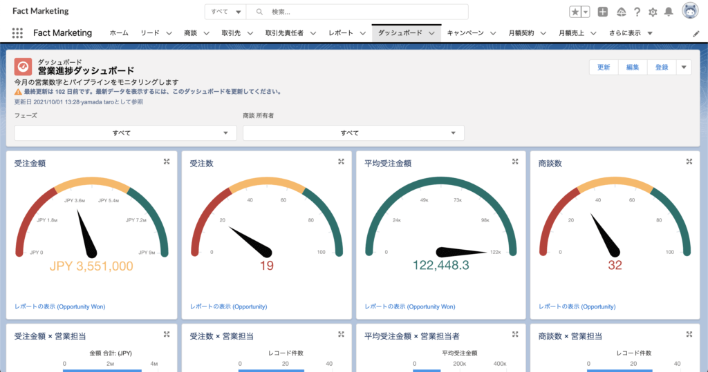708x372 pixels.
Task: Click the orange warning triangle icon
Action: [18, 92]
